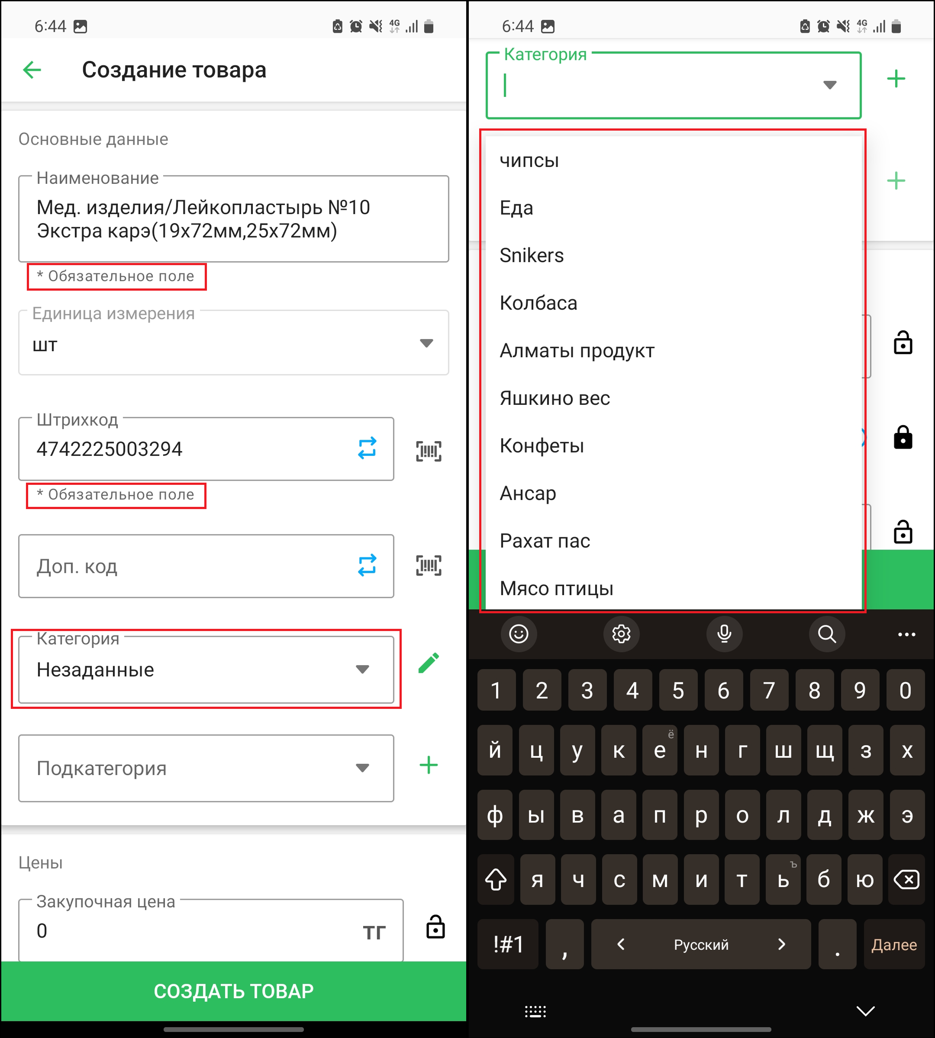
Task: Click the plus icon next to Подкатегория
Action: click(429, 766)
